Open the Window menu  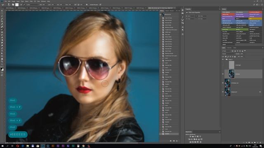[43, 1]
